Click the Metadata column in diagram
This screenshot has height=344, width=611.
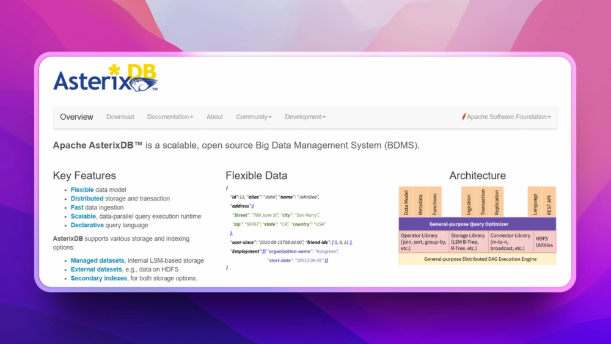420,202
